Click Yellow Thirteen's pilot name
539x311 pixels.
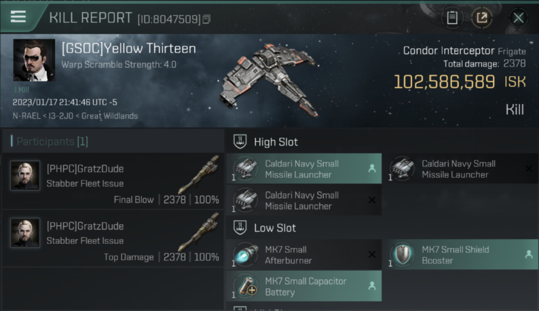129,49
